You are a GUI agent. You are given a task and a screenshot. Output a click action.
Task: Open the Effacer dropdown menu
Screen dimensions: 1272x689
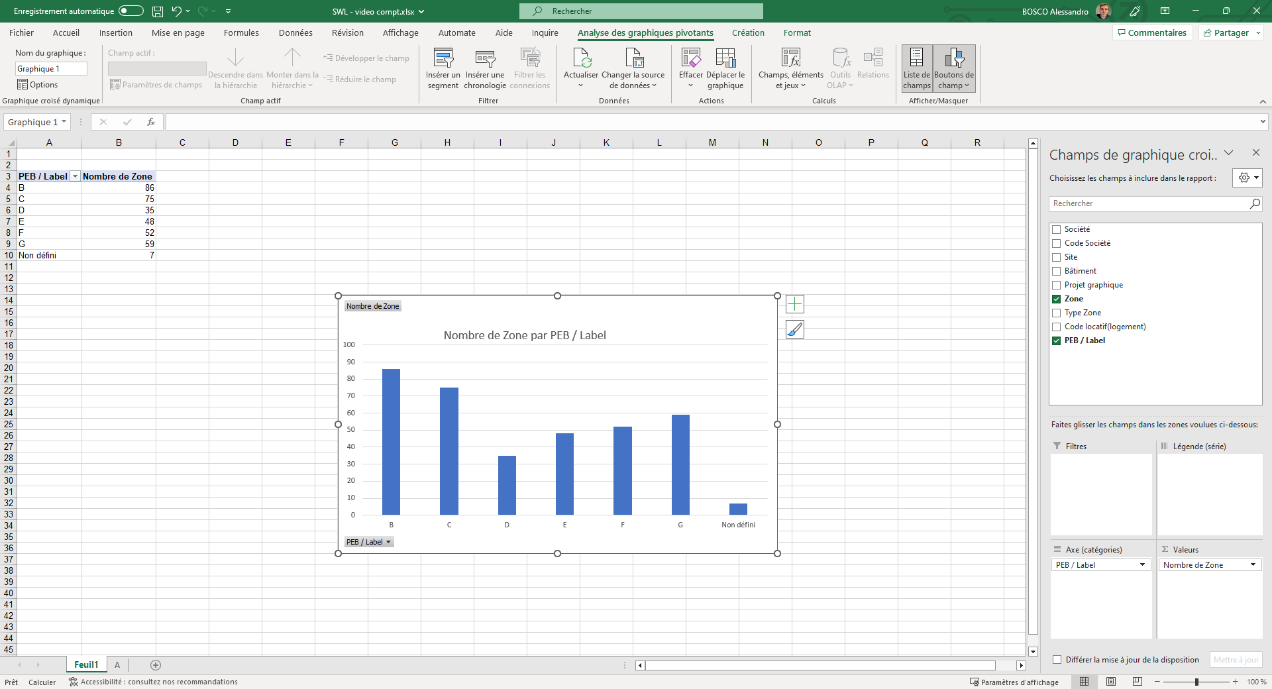[x=690, y=85]
